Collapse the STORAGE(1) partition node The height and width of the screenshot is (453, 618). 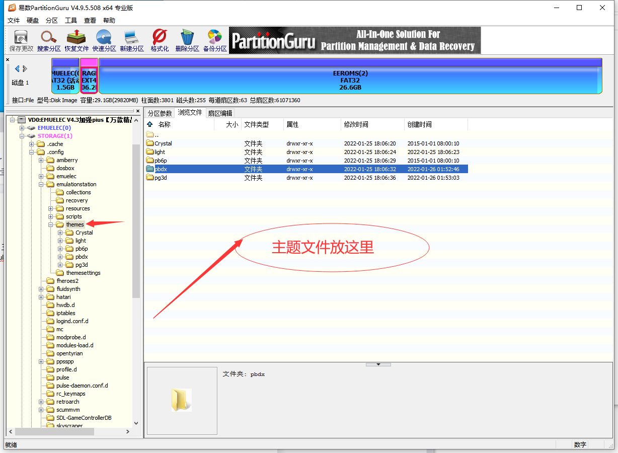pos(22,136)
